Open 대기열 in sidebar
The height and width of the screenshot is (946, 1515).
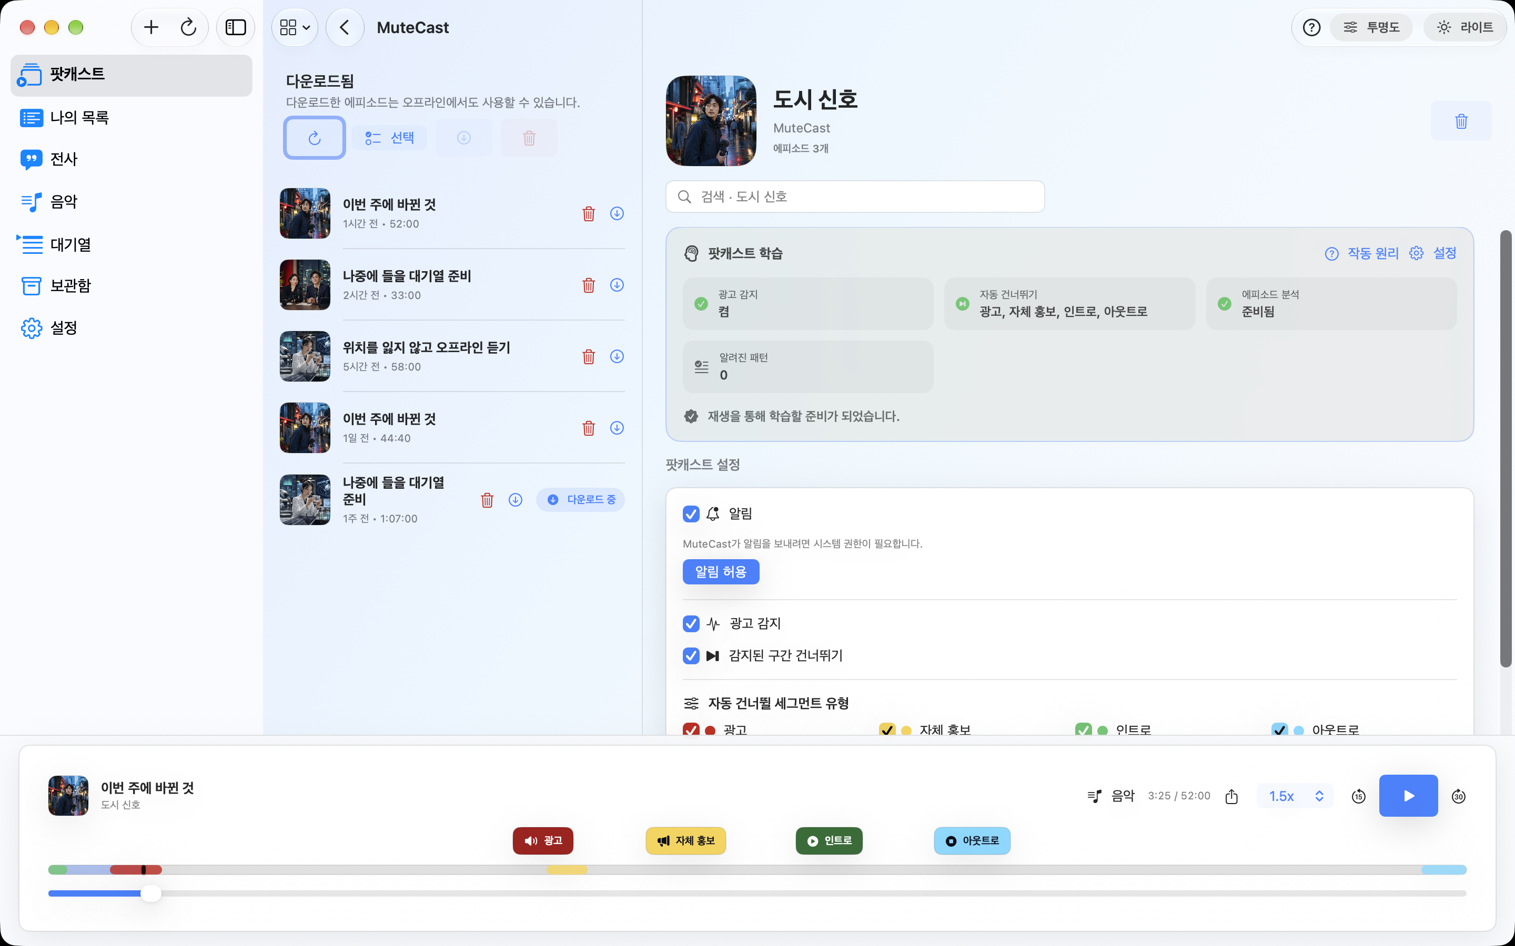(x=132, y=244)
